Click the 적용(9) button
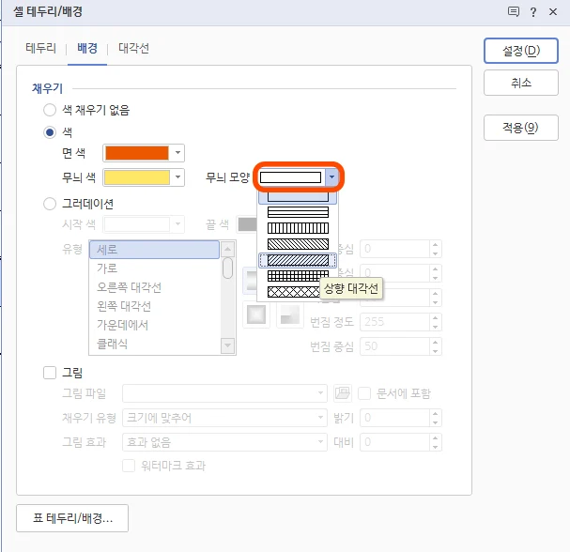This screenshot has width=570, height=552. tap(521, 128)
